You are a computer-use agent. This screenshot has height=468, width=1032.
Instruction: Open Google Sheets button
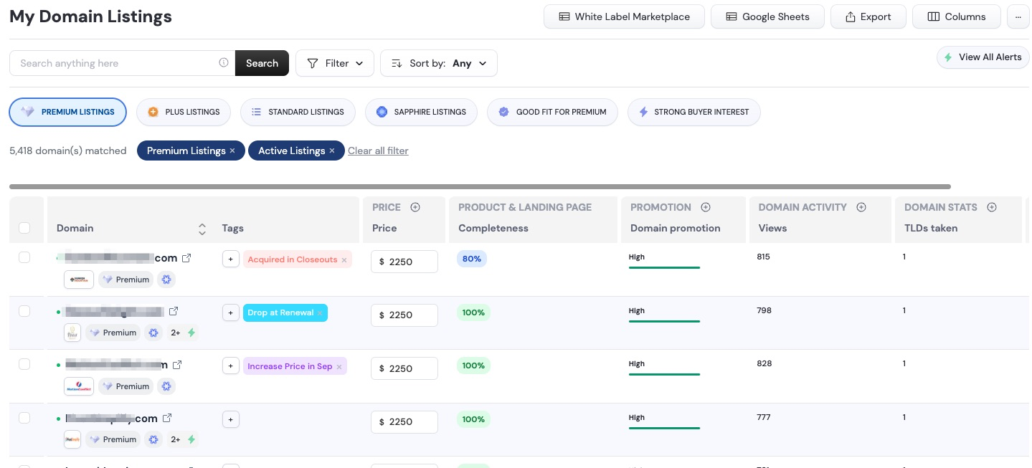tap(767, 16)
